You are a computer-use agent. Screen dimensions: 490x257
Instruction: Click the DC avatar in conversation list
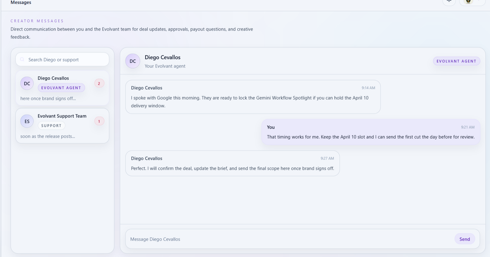27,84
